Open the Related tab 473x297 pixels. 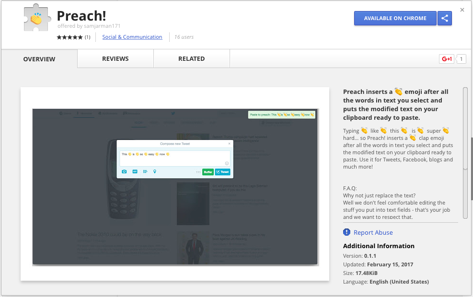click(192, 59)
